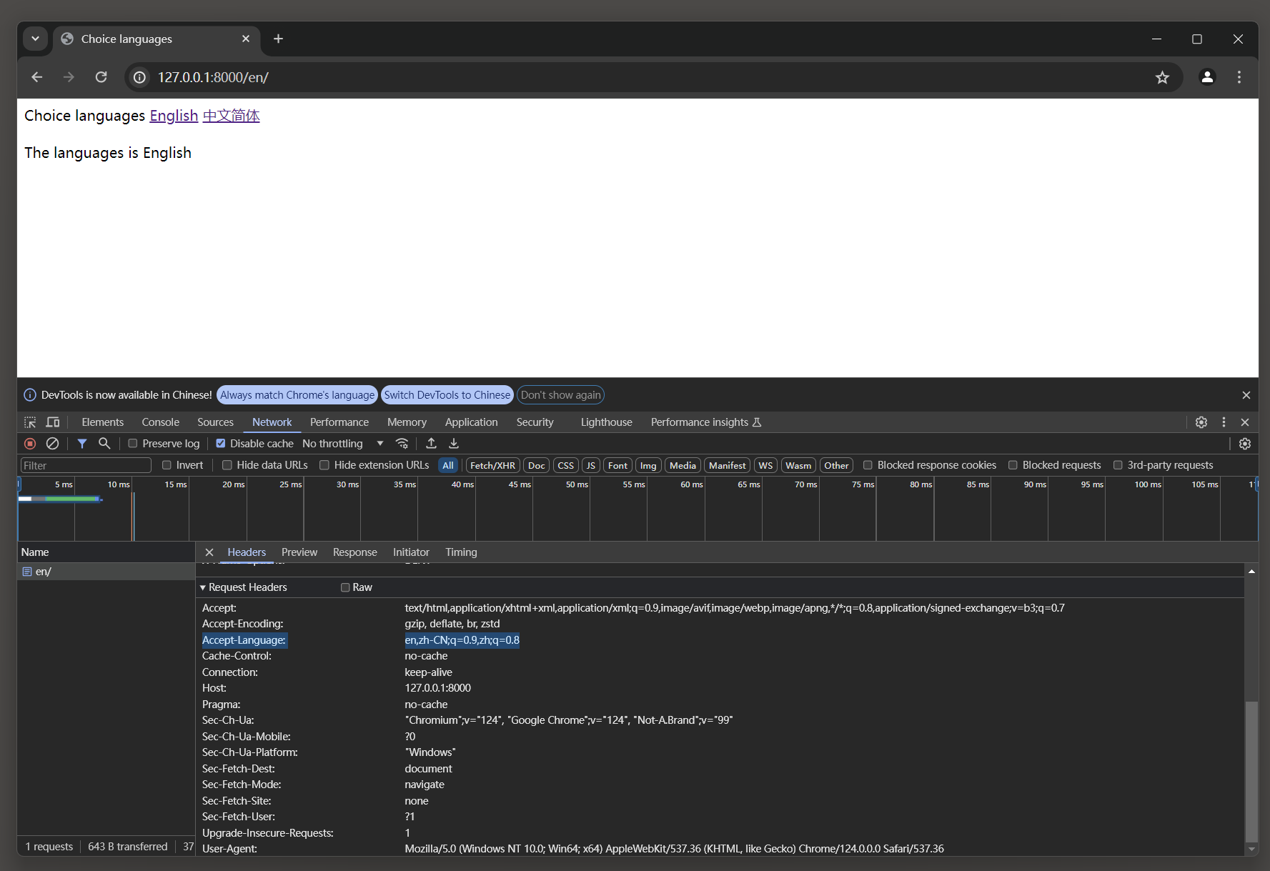
Task: Select the en/ request row
Action: tap(106, 572)
